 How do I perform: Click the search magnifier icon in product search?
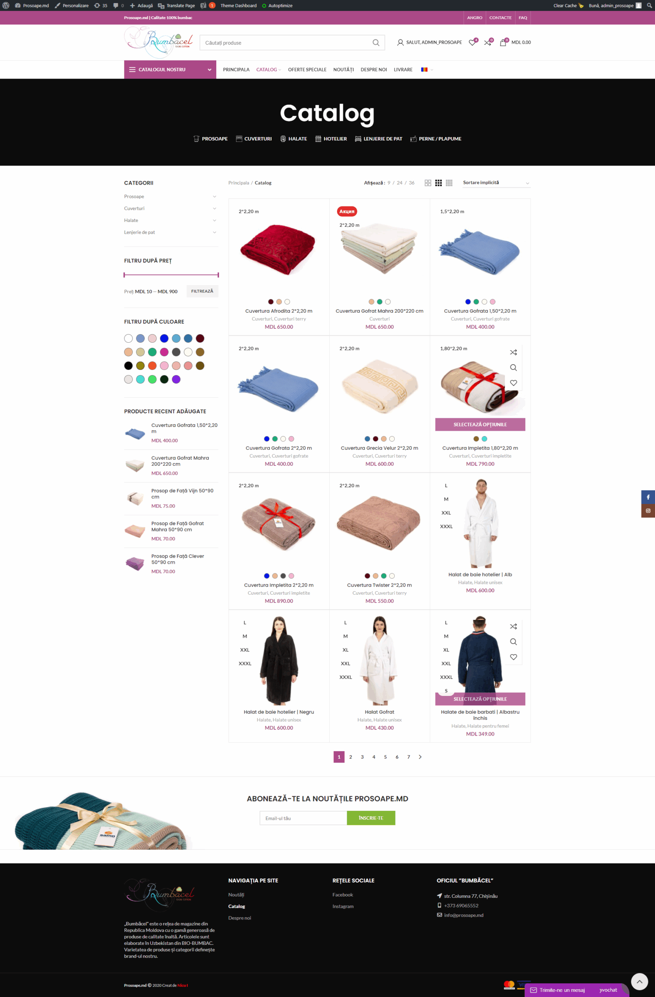tap(376, 43)
